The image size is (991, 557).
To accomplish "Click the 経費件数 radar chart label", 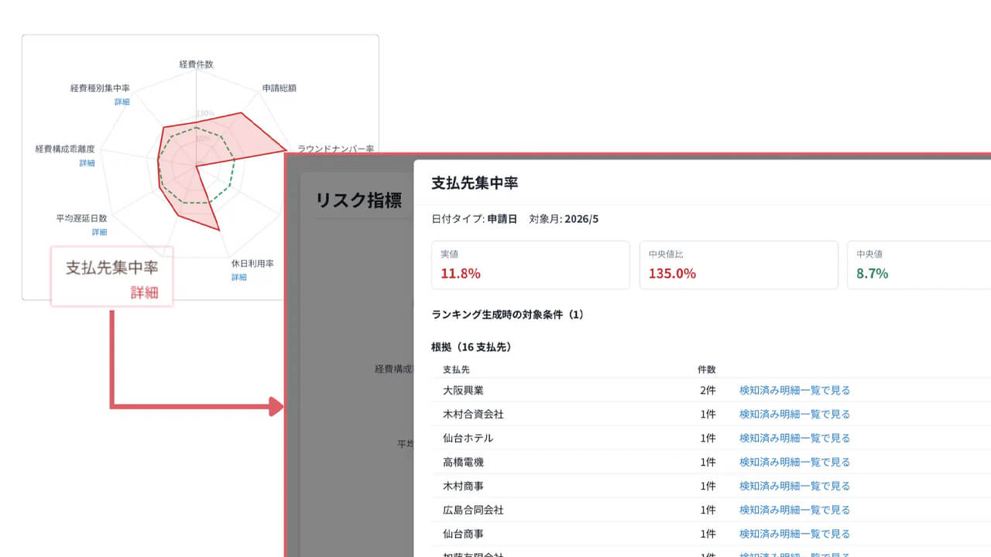I will click(196, 64).
